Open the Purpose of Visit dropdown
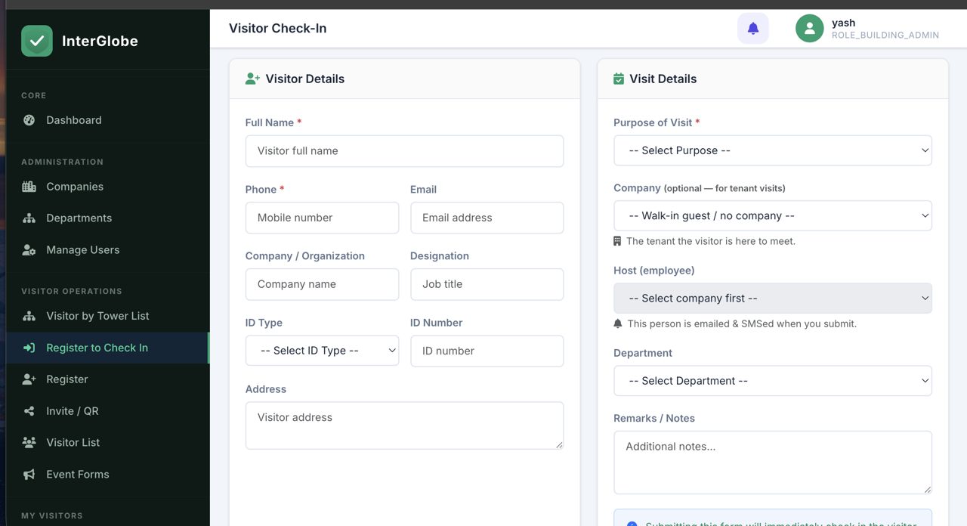The image size is (967, 526). 772,150
